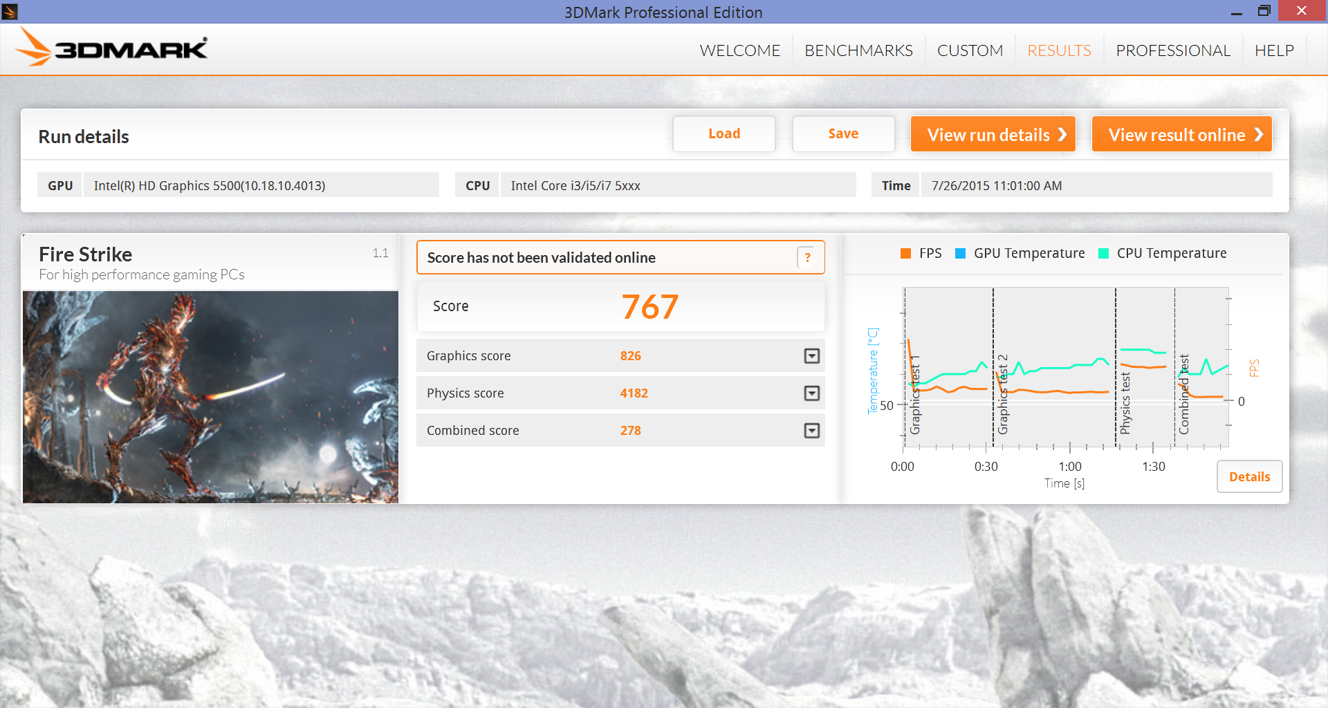This screenshot has height=708, width=1328.
Task: Expand the Graphics score details
Action: pos(811,355)
